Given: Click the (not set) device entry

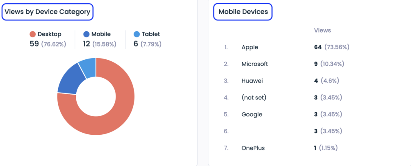Looking at the screenshot, I should coord(254,98).
